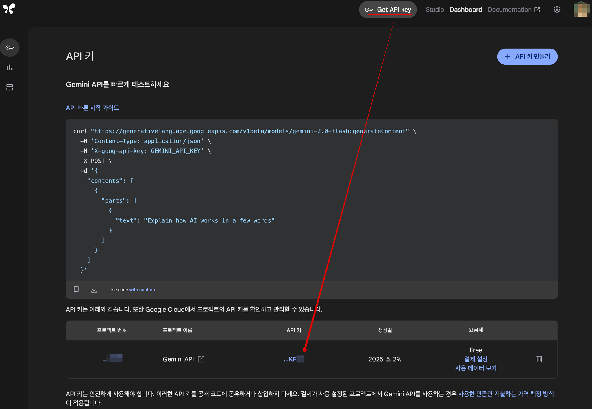Open the stacked rows sidebar icon

pos(10,87)
